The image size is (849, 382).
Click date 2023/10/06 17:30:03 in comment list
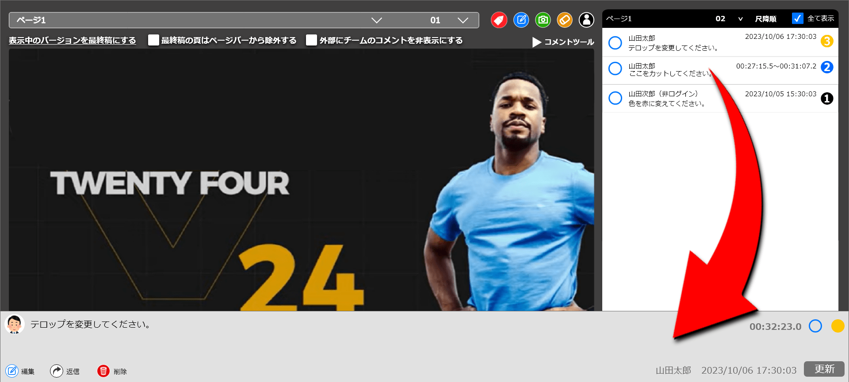click(780, 37)
